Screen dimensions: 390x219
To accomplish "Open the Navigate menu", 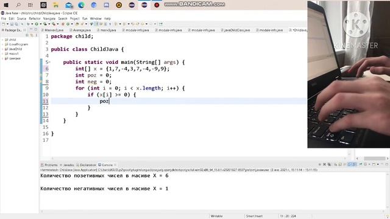I will (49, 19).
